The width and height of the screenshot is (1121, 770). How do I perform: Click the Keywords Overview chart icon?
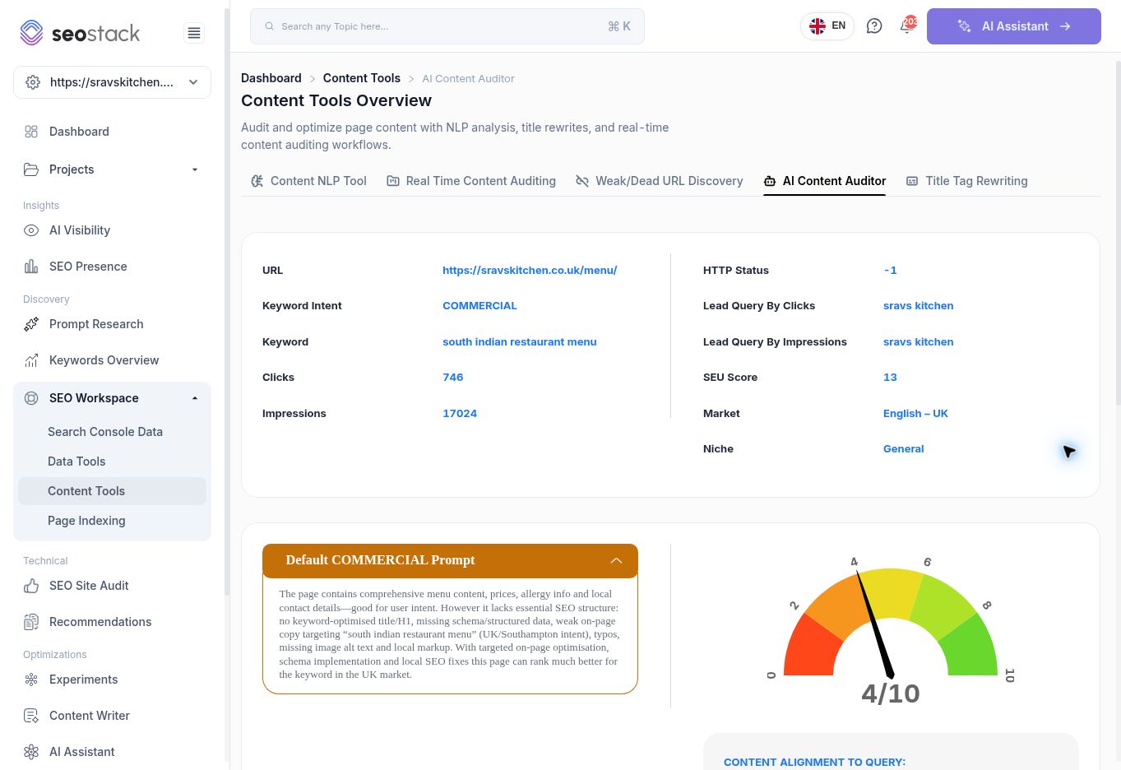[x=31, y=360]
